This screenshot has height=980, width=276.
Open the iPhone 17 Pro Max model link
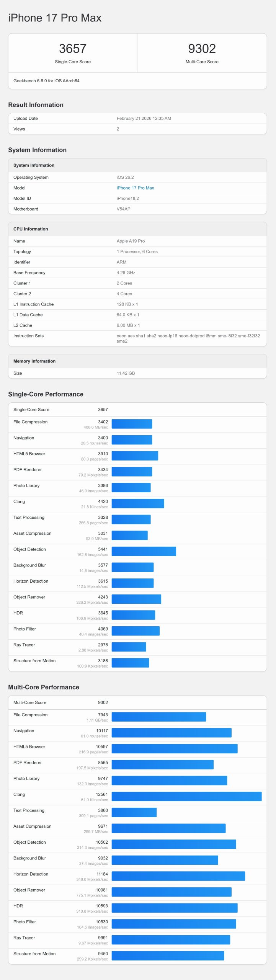(x=136, y=188)
